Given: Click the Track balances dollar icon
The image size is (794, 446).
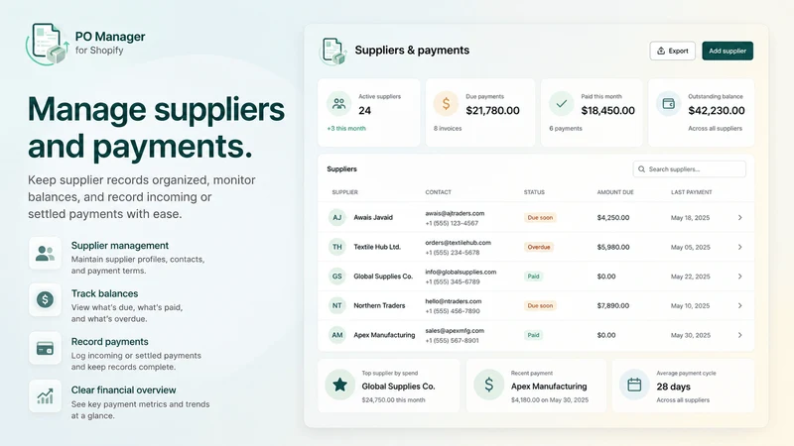Looking at the screenshot, I should (45, 300).
